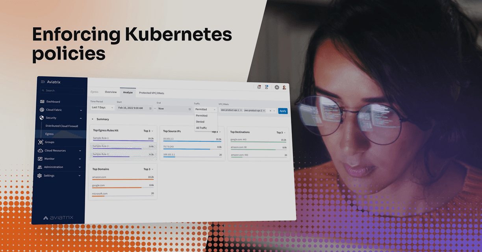This screenshot has width=482, height=252.
Task: Select Denied in the Traffic dropdown menu
Action: click(200, 122)
